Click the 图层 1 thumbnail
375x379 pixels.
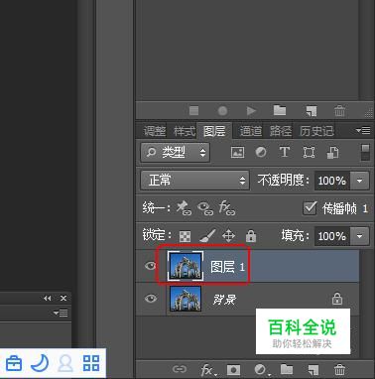point(186,266)
